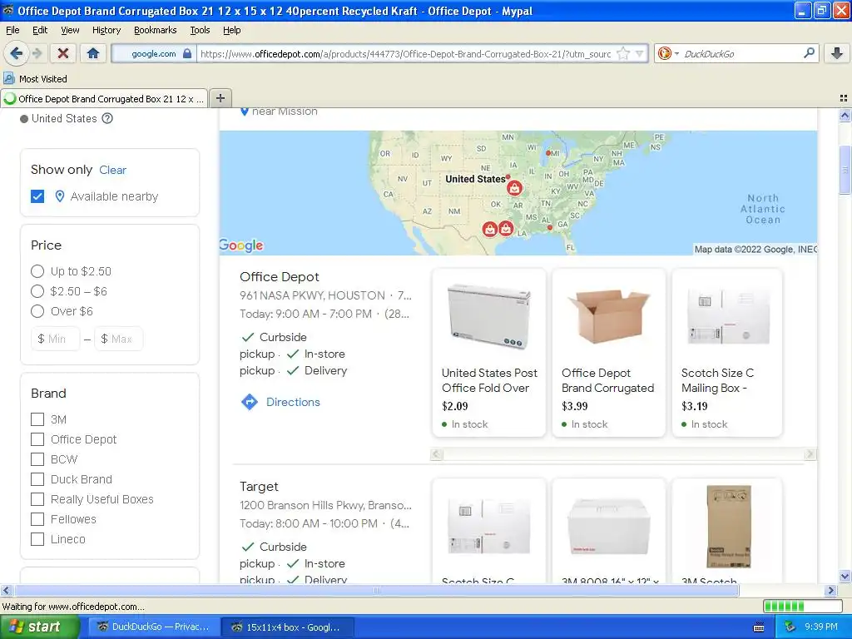
Task: Click the browser Back arrow button
Action: coord(17,53)
